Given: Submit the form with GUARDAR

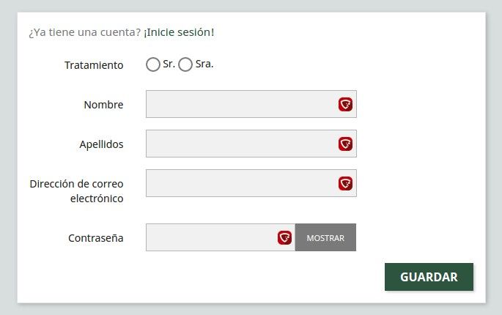Looking at the screenshot, I should [429, 277].
